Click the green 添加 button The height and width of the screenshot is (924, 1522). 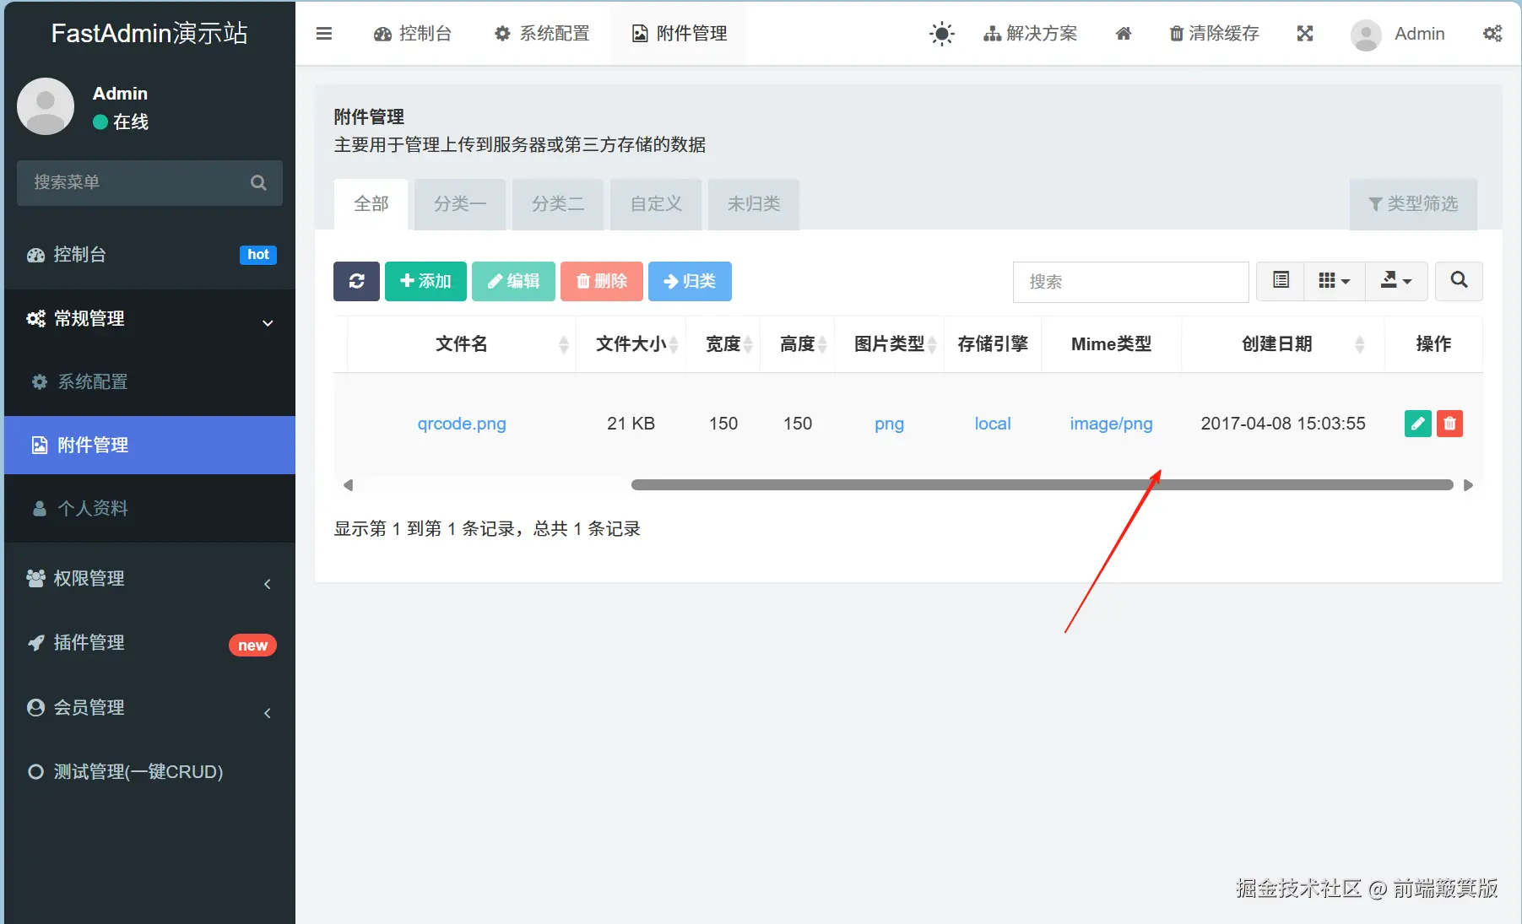pyautogui.click(x=425, y=281)
